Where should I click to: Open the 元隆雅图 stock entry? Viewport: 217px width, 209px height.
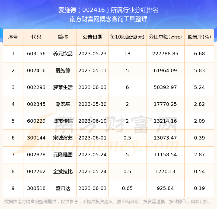coord(63,155)
